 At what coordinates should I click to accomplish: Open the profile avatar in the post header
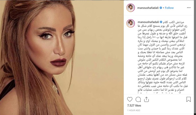[131, 8]
